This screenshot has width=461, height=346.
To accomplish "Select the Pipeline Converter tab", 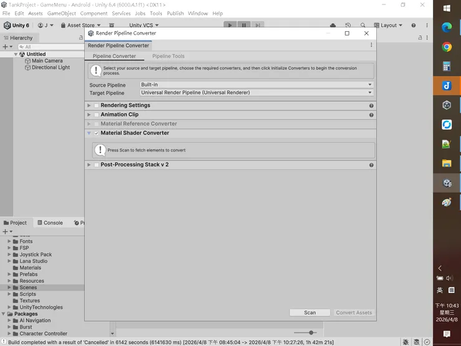I will (x=115, y=56).
